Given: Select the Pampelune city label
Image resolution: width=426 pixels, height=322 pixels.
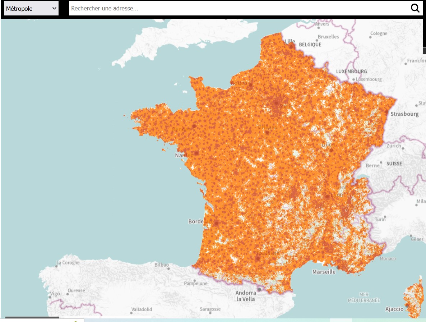Looking at the screenshot, I should click(195, 283).
